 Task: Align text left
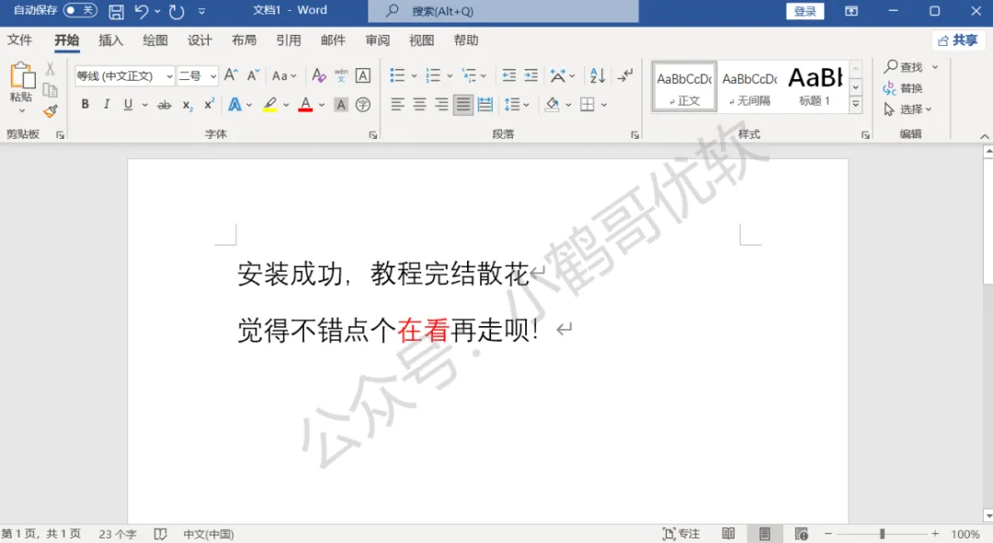pyautogui.click(x=397, y=105)
